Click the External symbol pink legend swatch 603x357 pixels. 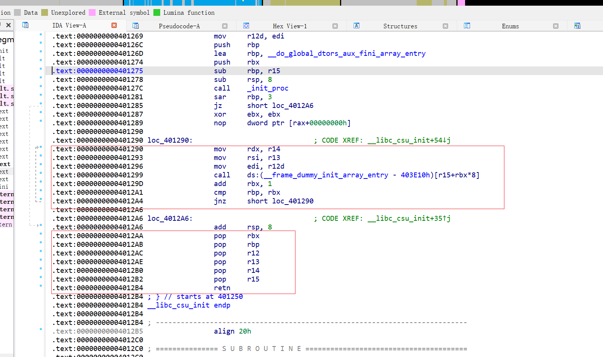tap(92, 12)
